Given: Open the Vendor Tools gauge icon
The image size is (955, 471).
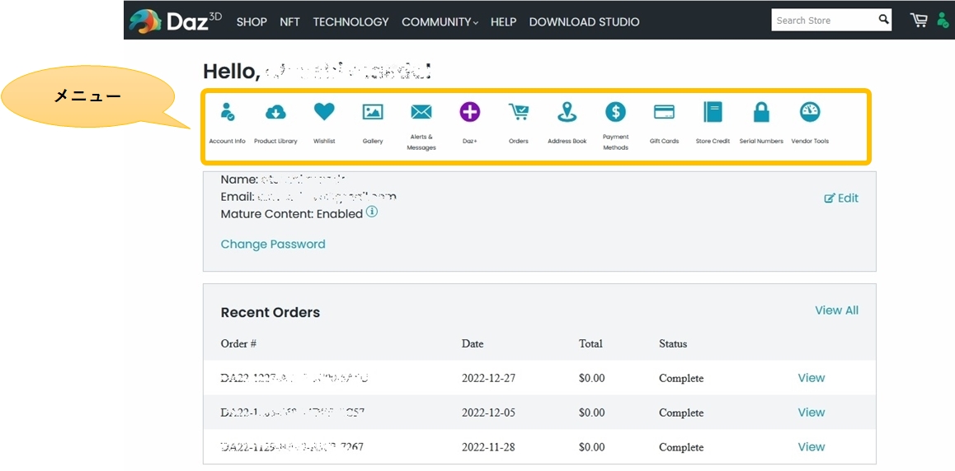Looking at the screenshot, I should point(810,112).
